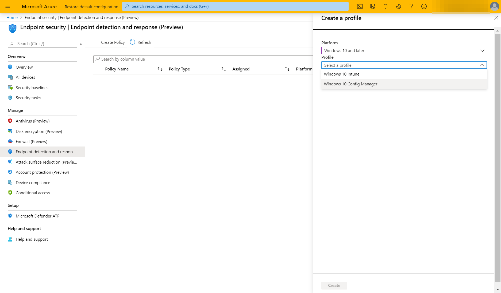Click the help question mark icon

pos(411,6)
